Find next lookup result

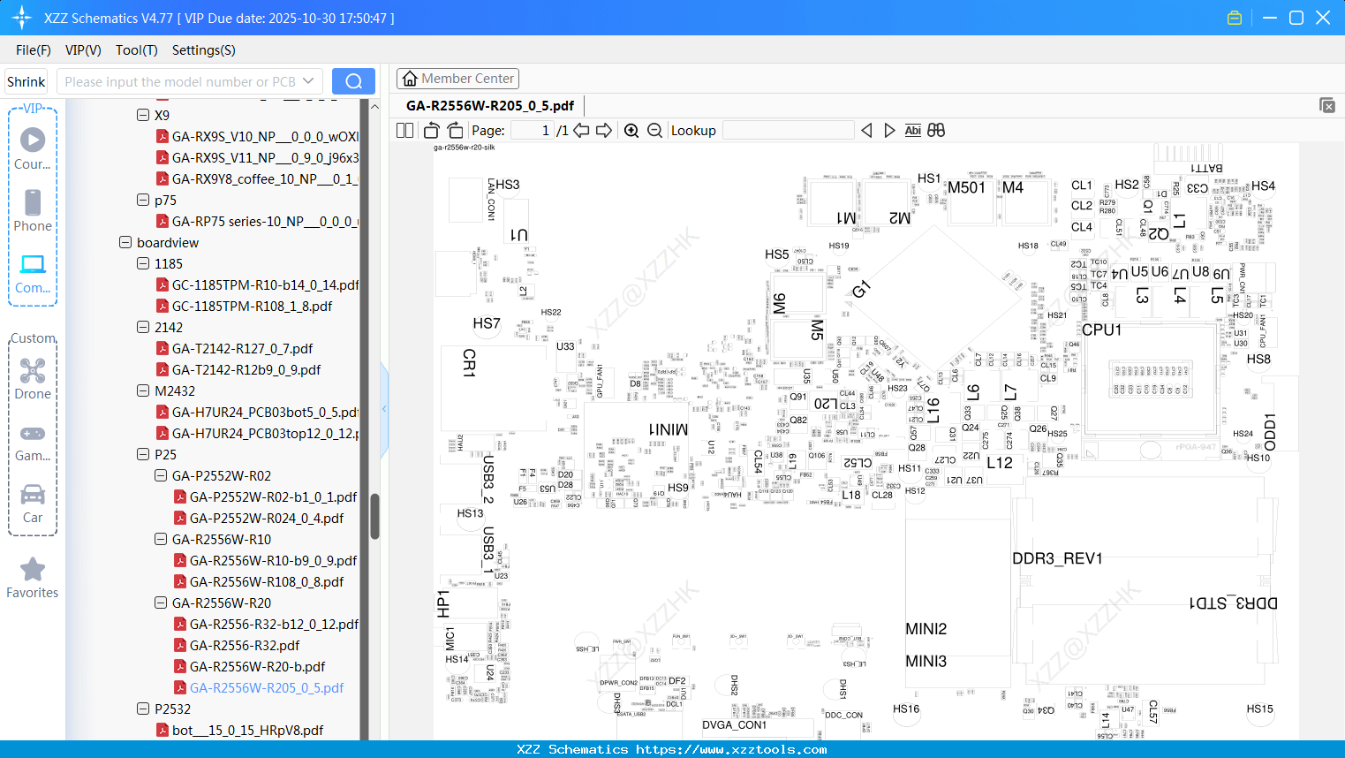click(x=889, y=131)
